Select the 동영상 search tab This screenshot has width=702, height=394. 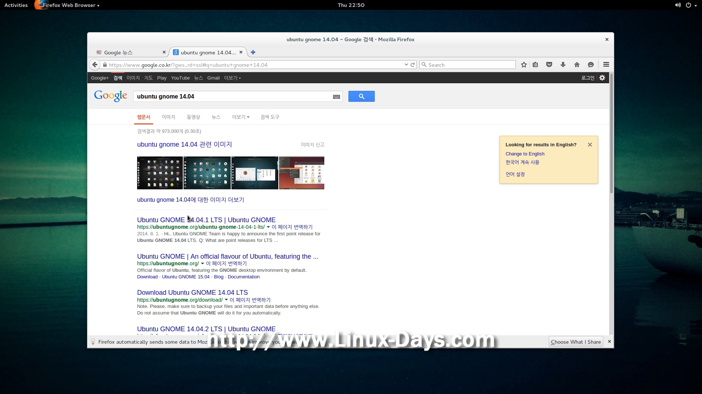[193, 117]
